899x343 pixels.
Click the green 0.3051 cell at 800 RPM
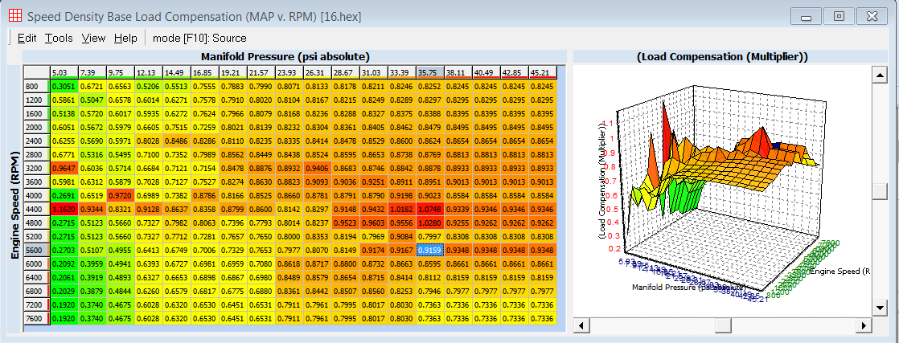pyautogui.click(x=64, y=85)
